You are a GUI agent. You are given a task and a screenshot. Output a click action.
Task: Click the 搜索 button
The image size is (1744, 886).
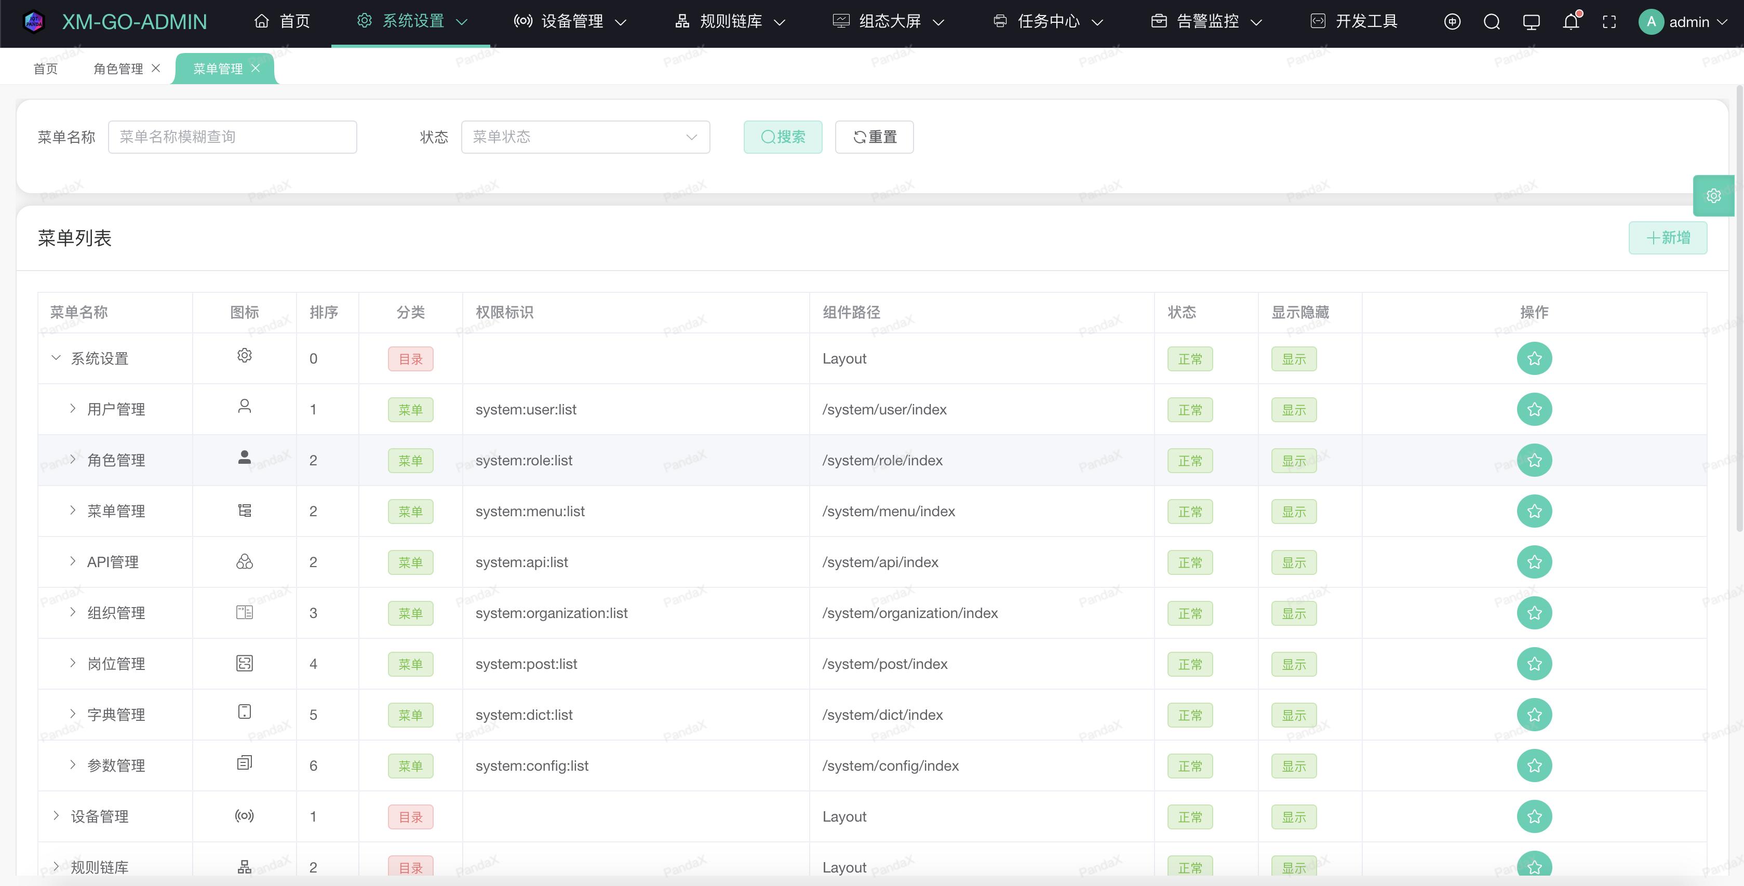click(783, 137)
